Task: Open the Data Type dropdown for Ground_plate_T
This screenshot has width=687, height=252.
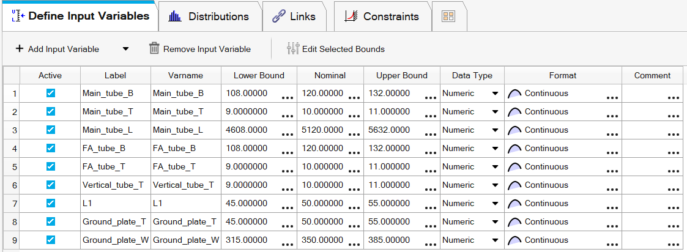Action: coord(495,222)
